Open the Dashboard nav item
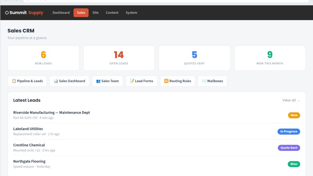Image resolution: width=313 pixels, height=176 pixels. tap(61, 13)
